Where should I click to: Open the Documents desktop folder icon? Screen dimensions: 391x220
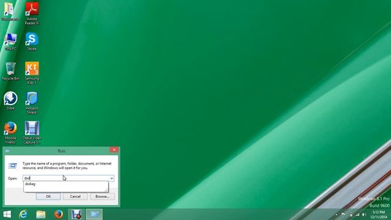pyautogui.click(x=10, y=11)
